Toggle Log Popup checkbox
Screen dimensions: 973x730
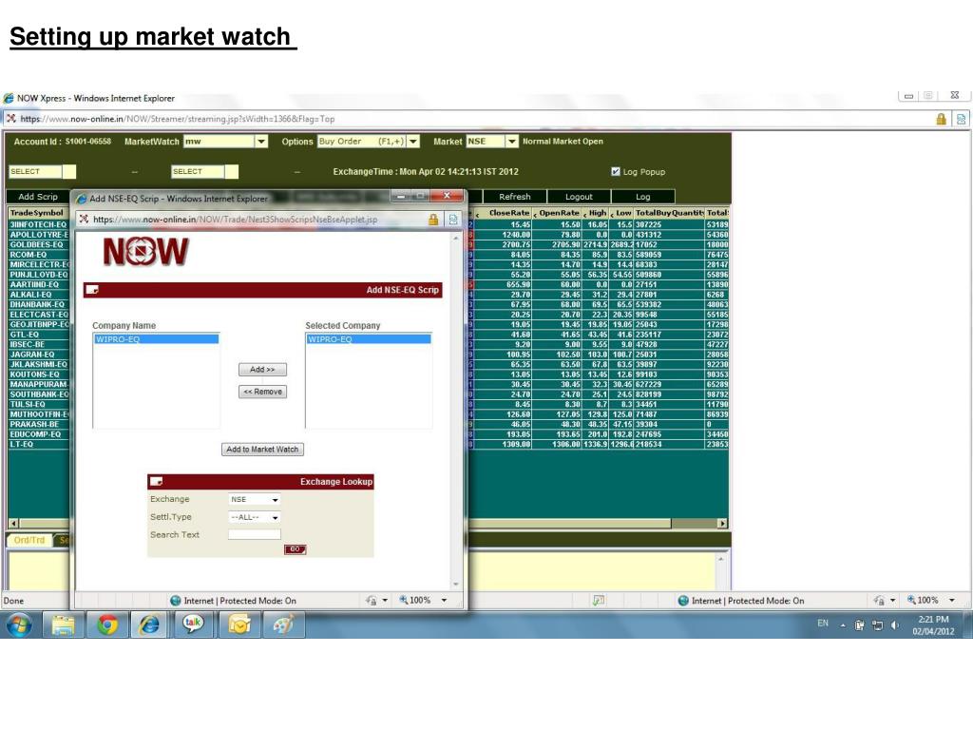point(616,171)
